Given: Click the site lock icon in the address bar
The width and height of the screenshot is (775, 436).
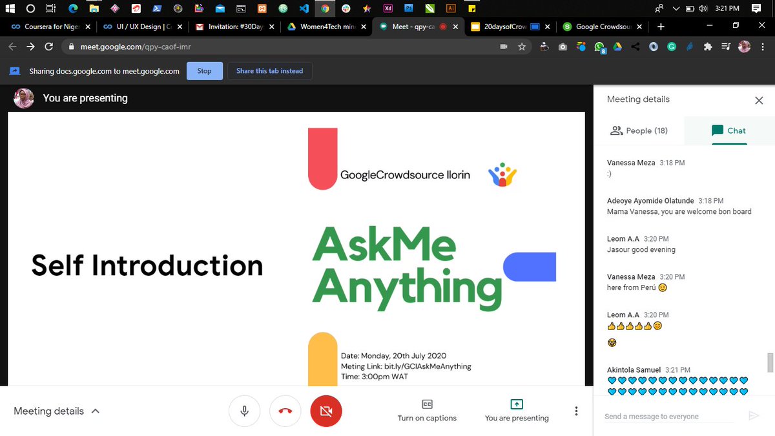Looking at the screenshot, I should (71, 47).
